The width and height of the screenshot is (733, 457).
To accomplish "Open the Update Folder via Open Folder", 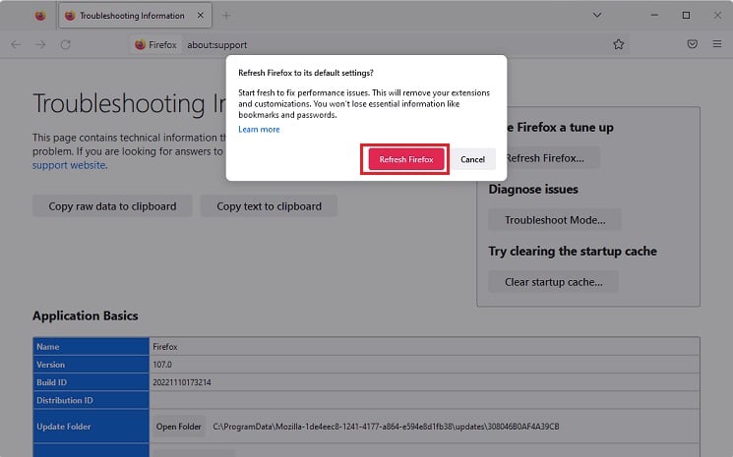I will coord(178,427).
